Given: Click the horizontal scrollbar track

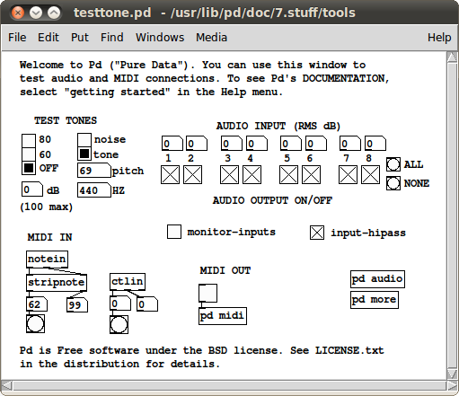Looking at the screenshot, I should click(x=230, y=385).
